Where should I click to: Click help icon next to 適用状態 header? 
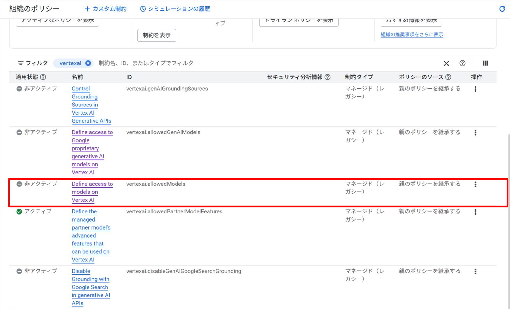click(43, 77)
